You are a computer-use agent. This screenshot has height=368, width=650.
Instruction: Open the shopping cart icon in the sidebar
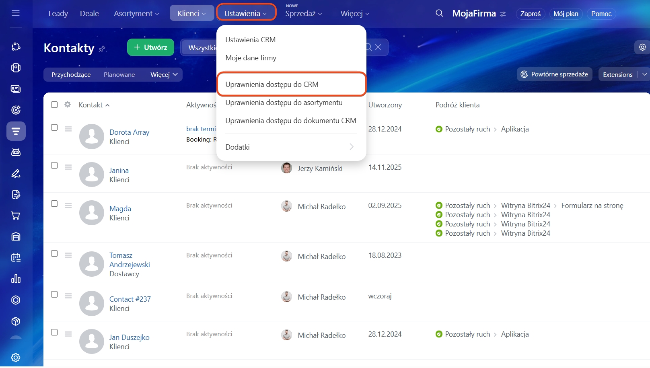(16, 216)
